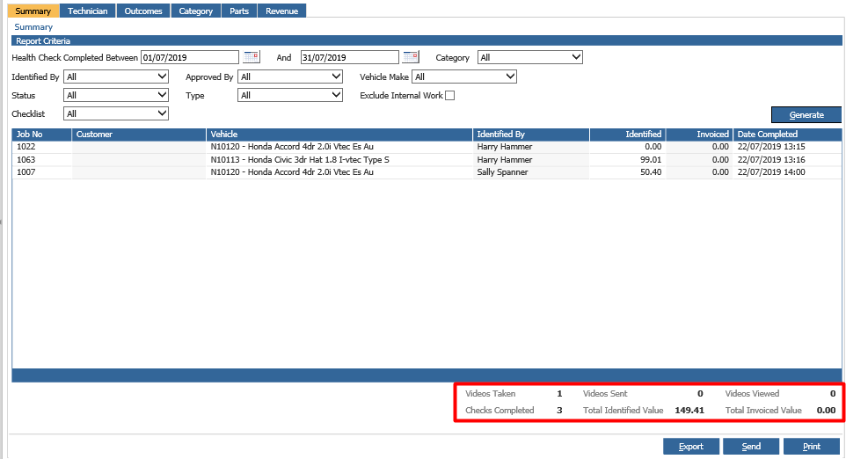Tick the Exclude Internal Work checkbox
846x459 pixels.
click(x=450, y=95)
